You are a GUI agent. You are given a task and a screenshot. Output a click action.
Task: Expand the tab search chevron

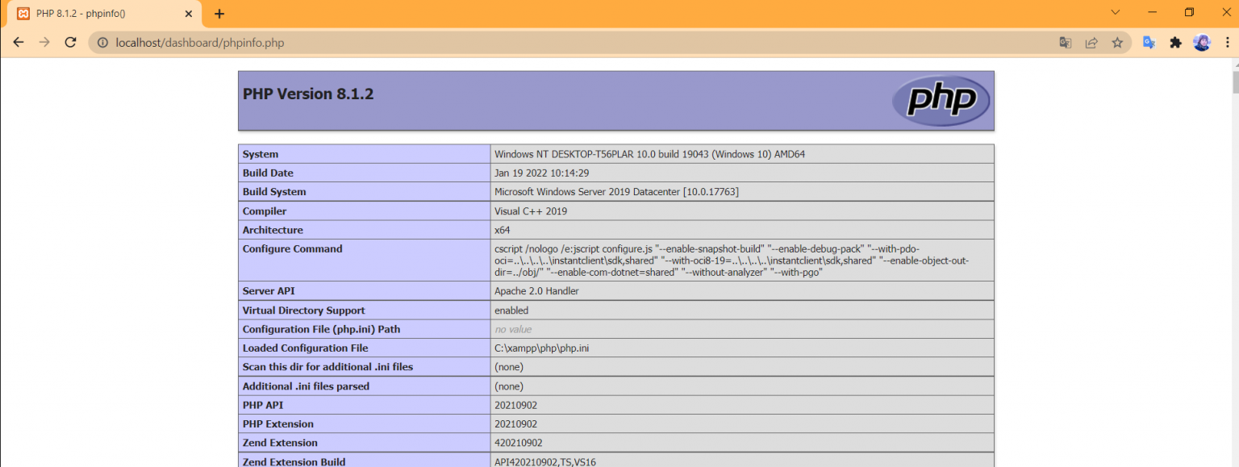click(1116, 13)
